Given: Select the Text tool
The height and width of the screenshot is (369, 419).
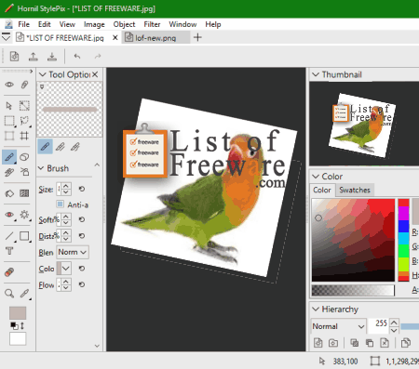Looking at the screenshot, I should (x=9, y=251).
